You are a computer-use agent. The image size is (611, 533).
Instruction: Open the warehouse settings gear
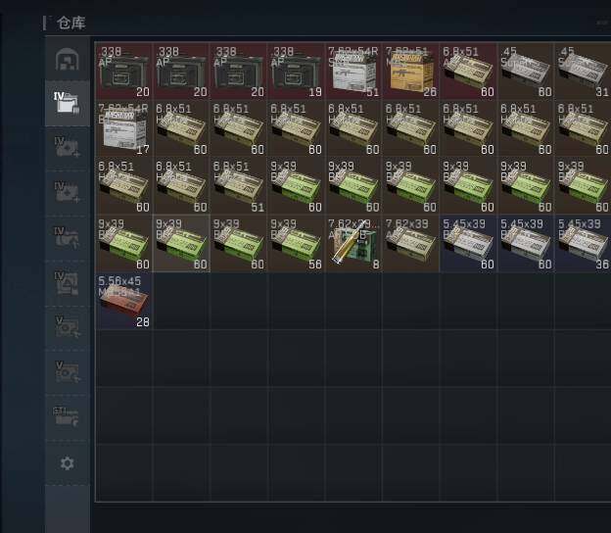[x=68, y=463]
